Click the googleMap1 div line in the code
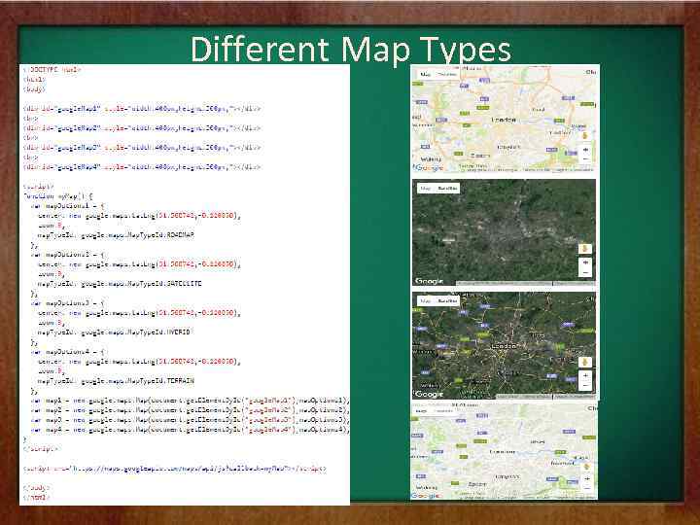Screen dimensions: 700x525 click(142, 109)
